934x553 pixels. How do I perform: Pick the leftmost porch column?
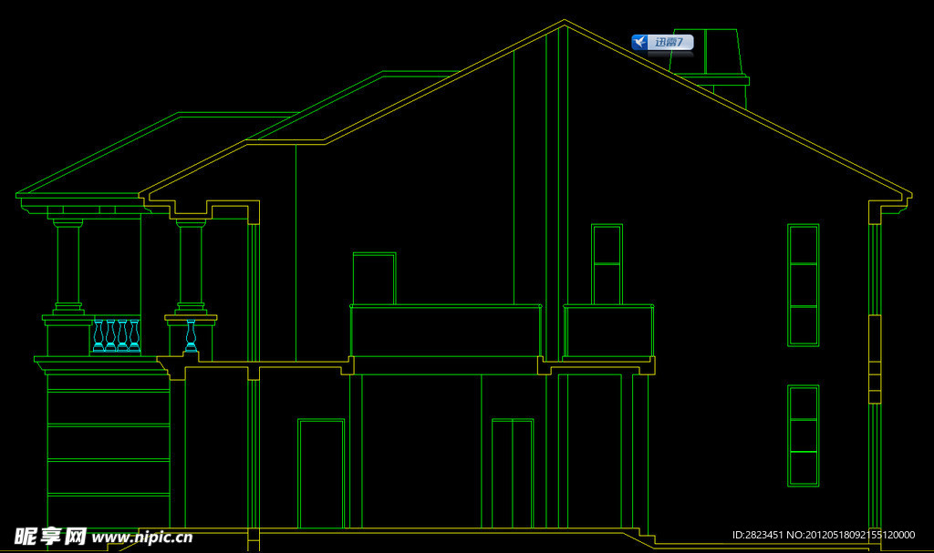coord(67,264)
